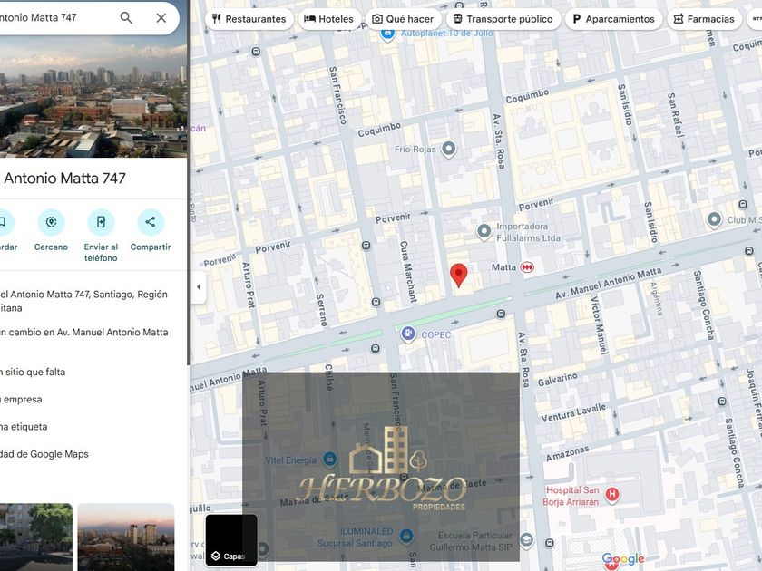Open the Hoteles category chip
This screenshot has height=571, width=762.
329,19
